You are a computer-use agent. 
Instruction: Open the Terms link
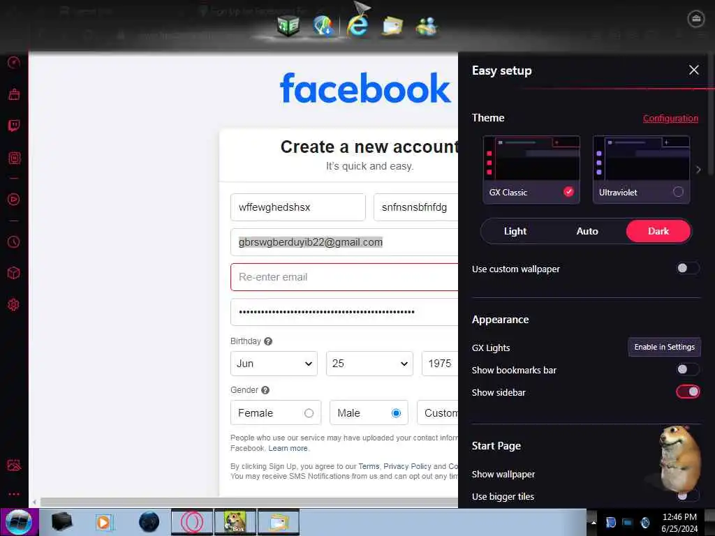point(369,466)
